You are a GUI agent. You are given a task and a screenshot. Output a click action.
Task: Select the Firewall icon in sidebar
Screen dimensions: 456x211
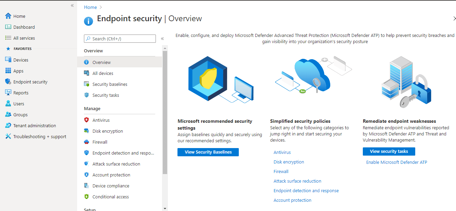[86, 142]
